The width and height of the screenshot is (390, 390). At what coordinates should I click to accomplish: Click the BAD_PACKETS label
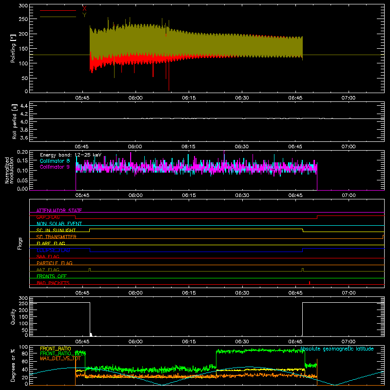pyautogui.click(x=53, y=283)
